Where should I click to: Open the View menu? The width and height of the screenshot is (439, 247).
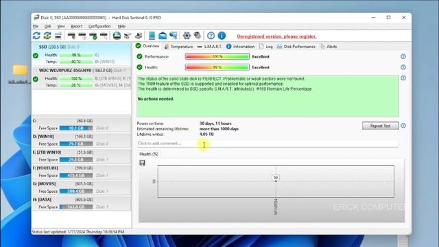(x=61, y=26)
